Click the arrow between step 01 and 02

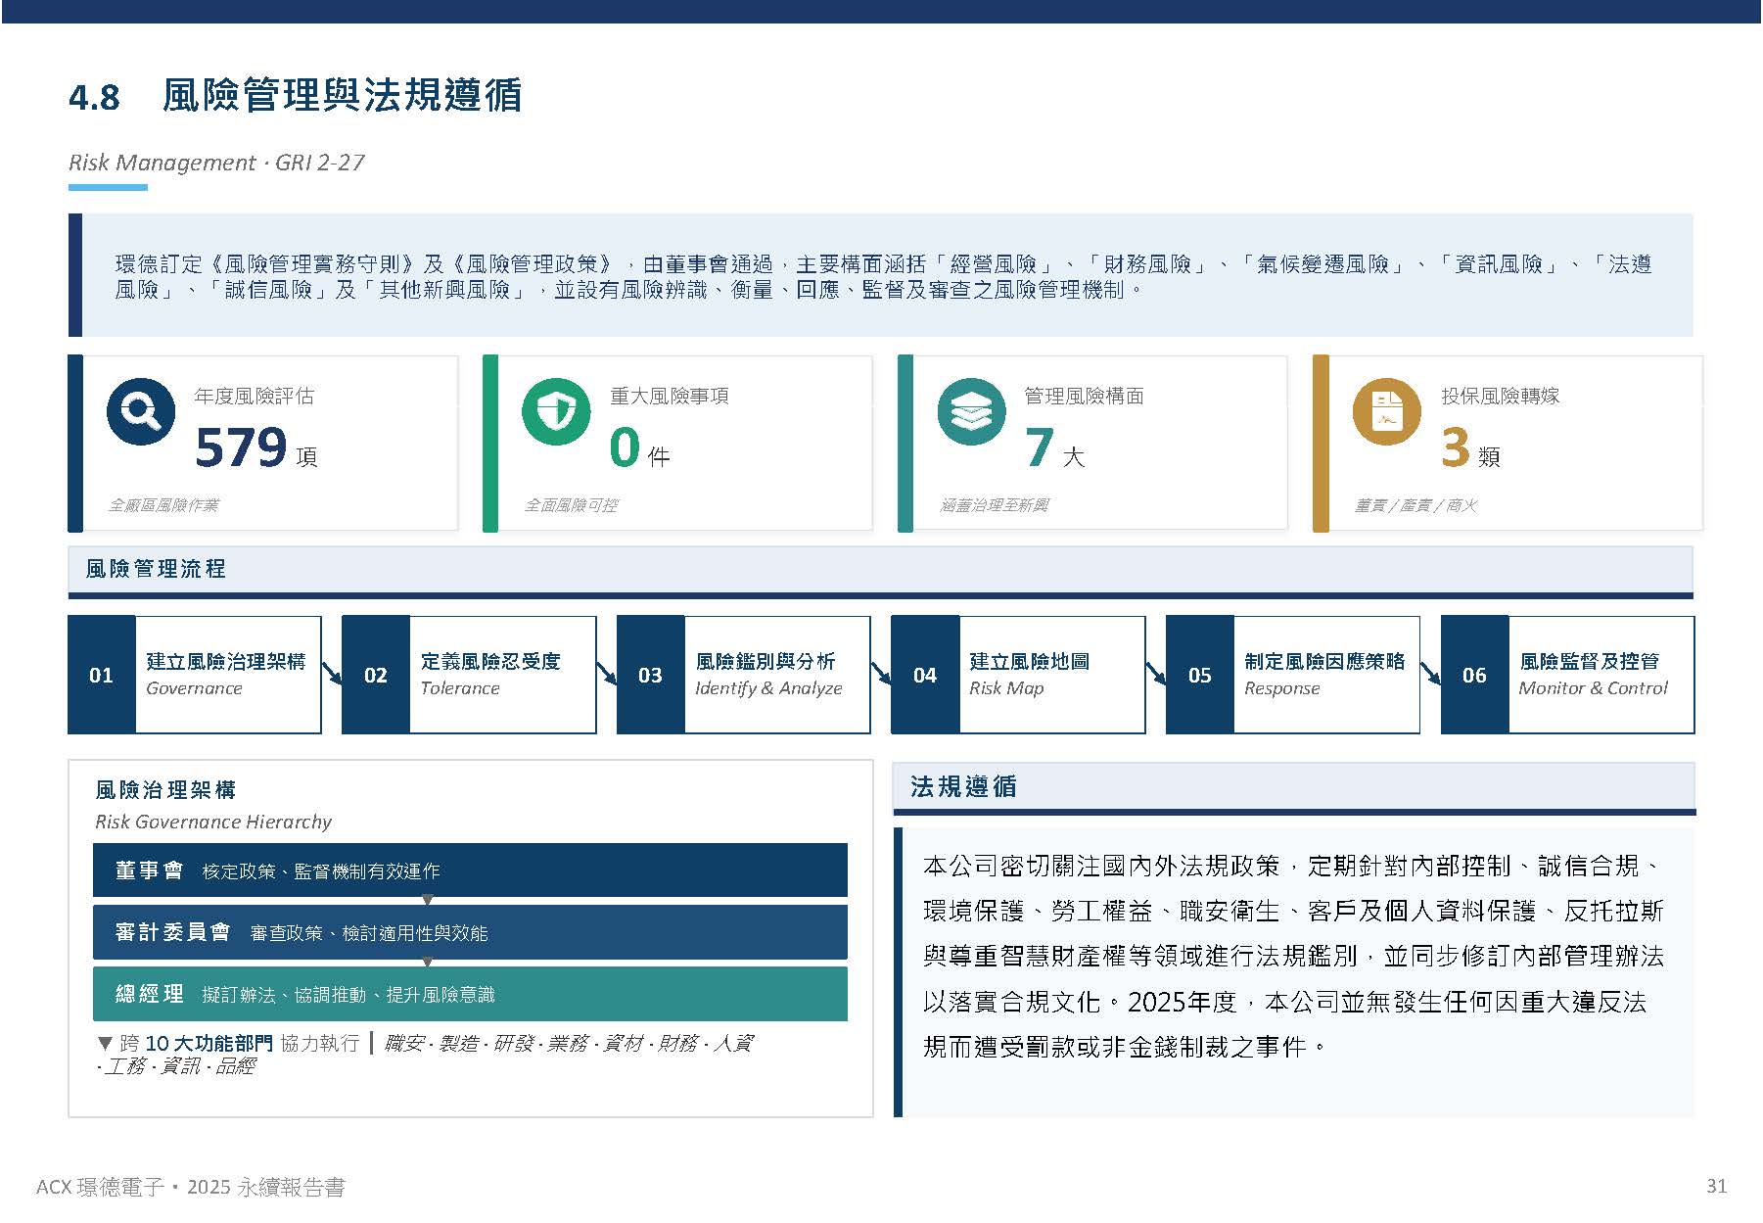pos(332,675)
